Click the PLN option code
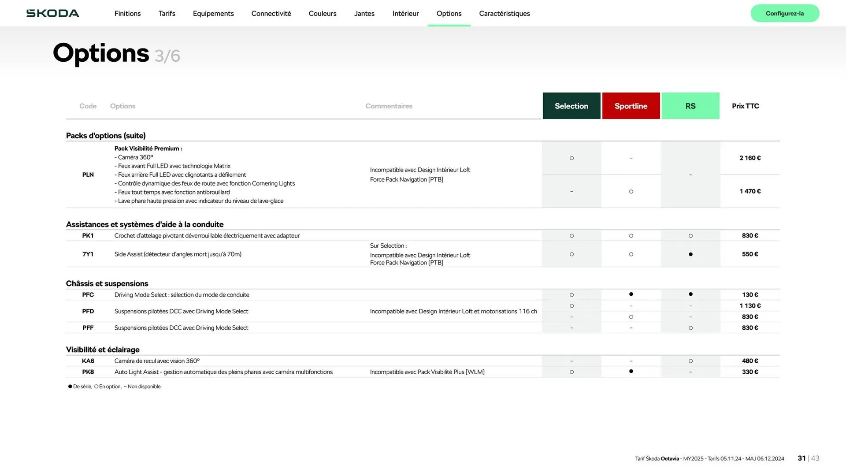Image resolution: width=846 pixels, height=476 pixels. (x=88, y=175)
